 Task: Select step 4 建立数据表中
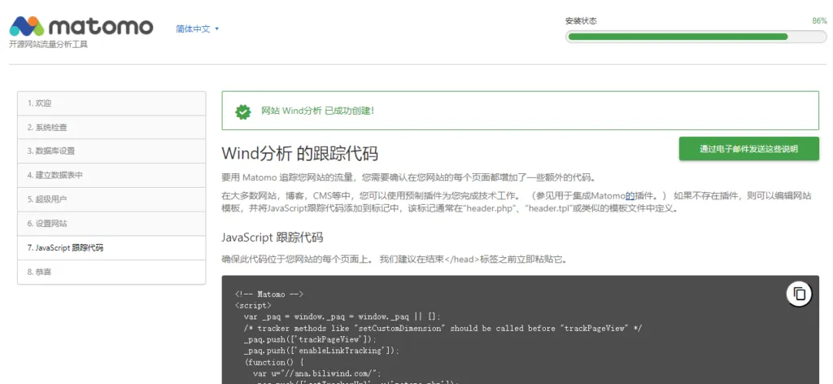tap(111, 175)
